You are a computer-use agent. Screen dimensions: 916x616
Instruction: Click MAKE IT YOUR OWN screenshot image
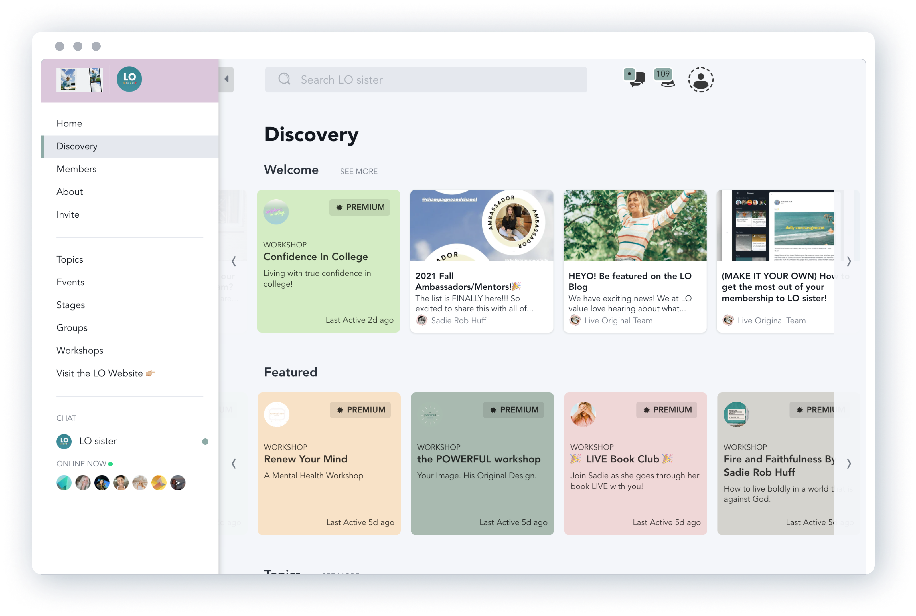coord(775,226)
